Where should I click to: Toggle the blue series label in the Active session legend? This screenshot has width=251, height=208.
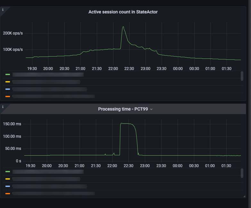(x=49, y=89)
